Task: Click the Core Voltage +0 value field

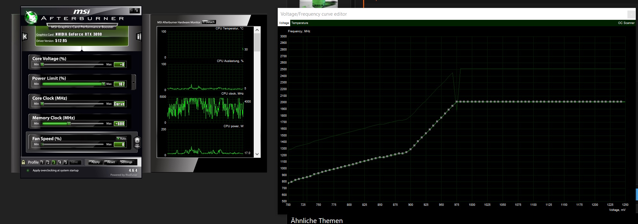Action: coord(120,65)
